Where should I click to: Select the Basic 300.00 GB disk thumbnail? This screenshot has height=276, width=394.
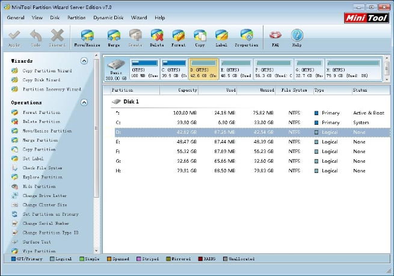pyautogui.click(x=116, y=69)
